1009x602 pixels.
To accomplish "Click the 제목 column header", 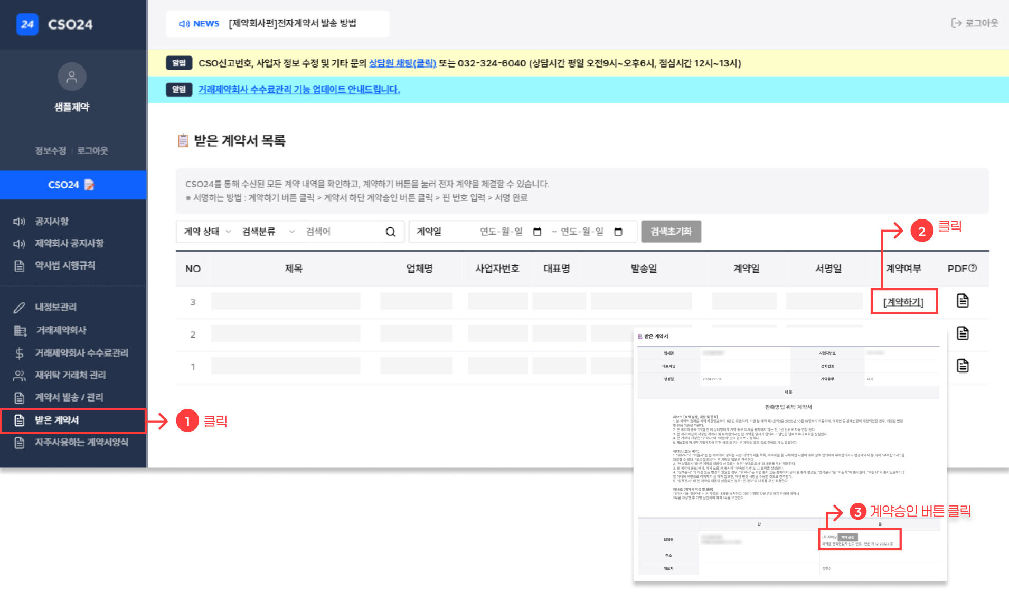I will click(x=294, y=269).
